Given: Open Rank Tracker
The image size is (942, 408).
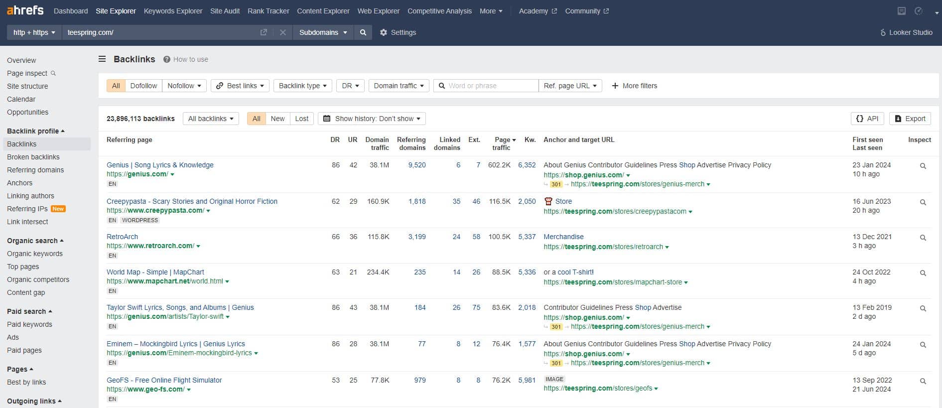Looking at the screenshot, I should pos(269,11).
